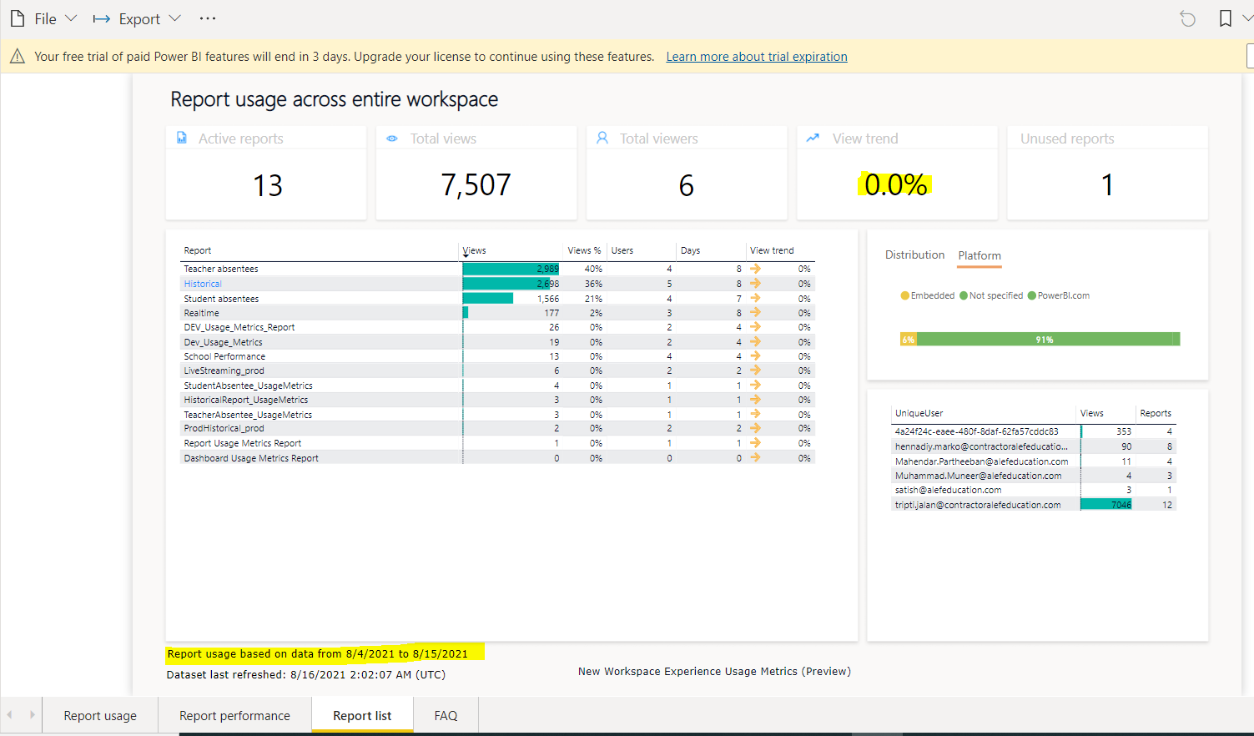Click the bookmark icon in toolbar
This screenshot has width=1254, height=736.
pos(1225,18)
